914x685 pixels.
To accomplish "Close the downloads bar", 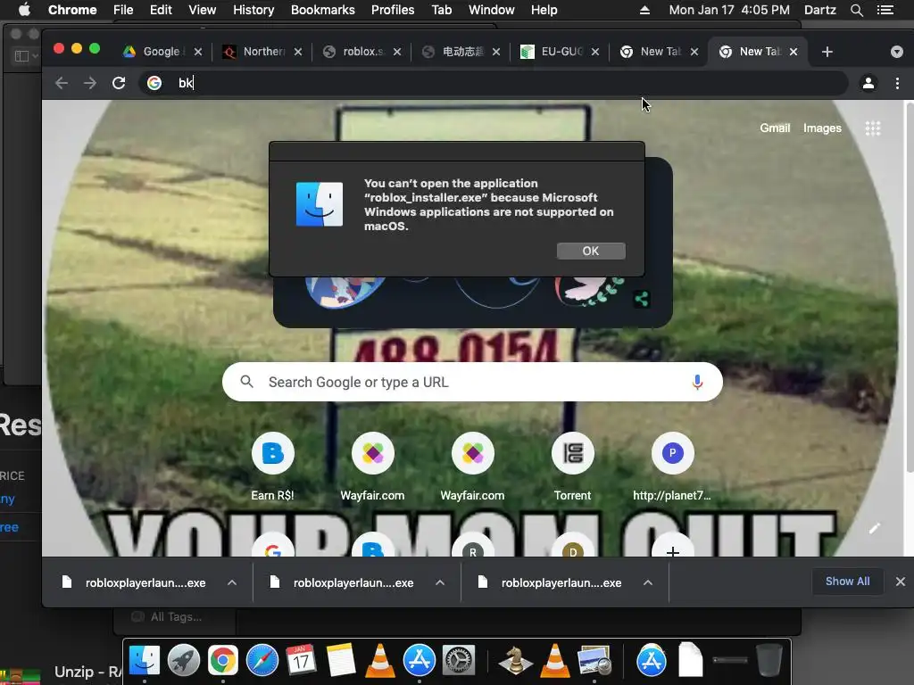I will tap(900, 582).
